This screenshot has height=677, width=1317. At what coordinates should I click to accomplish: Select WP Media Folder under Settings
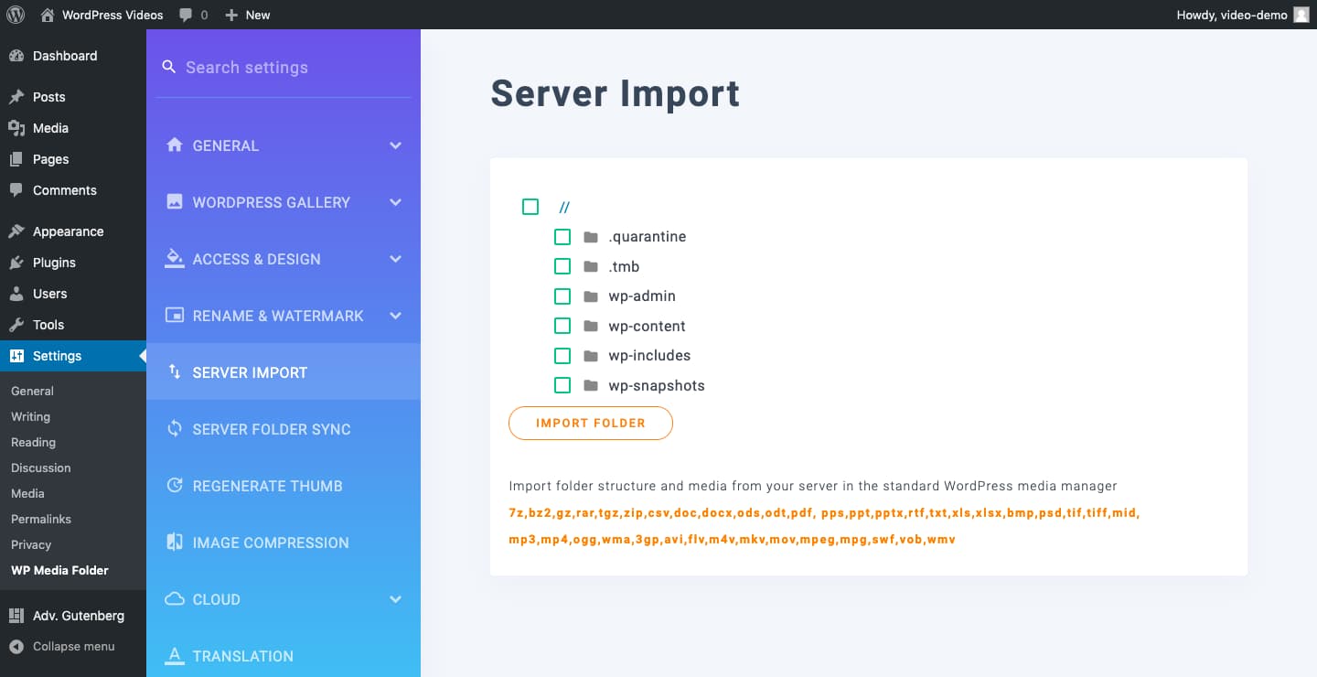[x=59, y=570]
